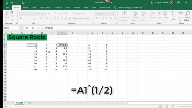The width and height of the screenshot is (192, 108).
Task: Click the Clear eraser icon
Action: (x=173, y=19)
